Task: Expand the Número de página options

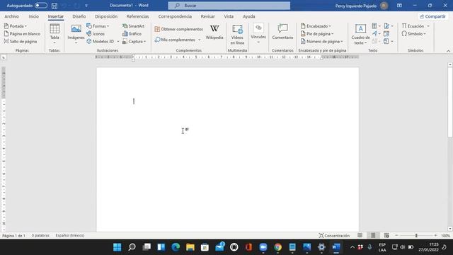Action: click(x=322, y=41)
